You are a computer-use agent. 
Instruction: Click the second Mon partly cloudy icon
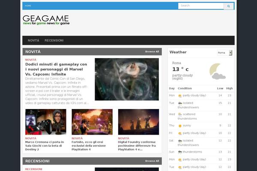point(180,160)
